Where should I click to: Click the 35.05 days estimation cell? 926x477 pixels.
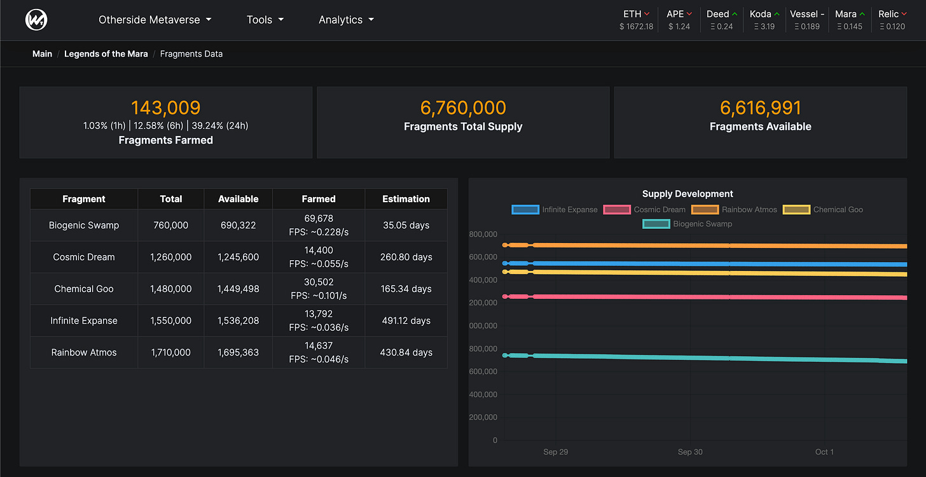click(x=406, y=225)
